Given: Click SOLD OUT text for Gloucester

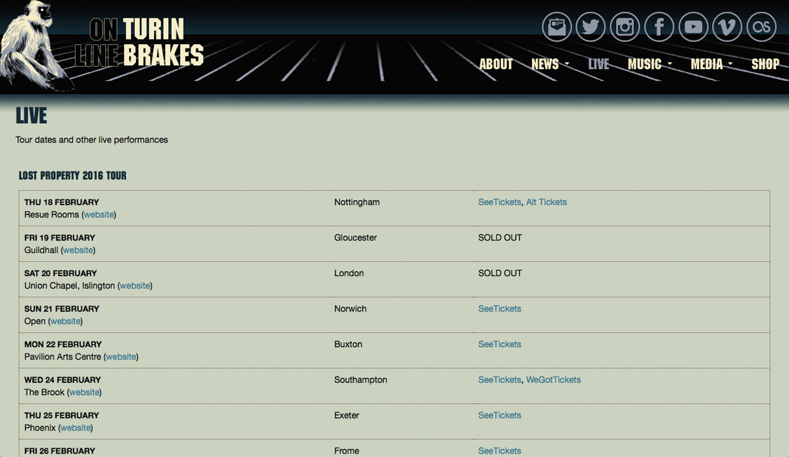Looking at the screenshot, I should point(500,237).
